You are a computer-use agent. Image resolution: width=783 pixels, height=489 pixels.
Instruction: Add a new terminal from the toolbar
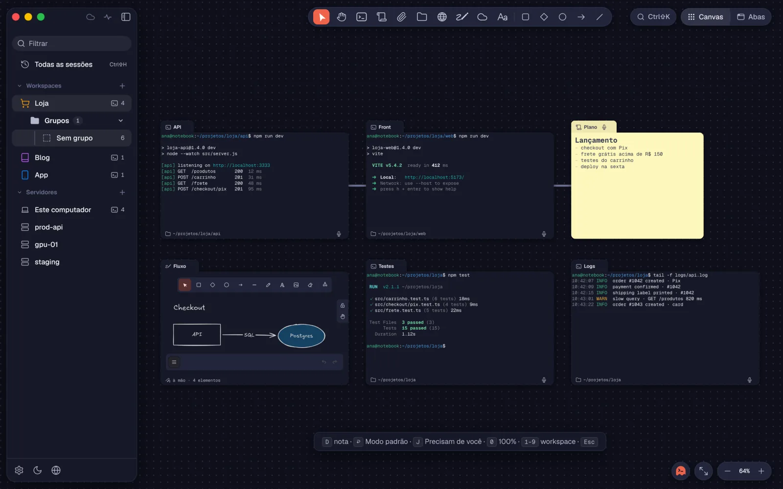[362, 17]
